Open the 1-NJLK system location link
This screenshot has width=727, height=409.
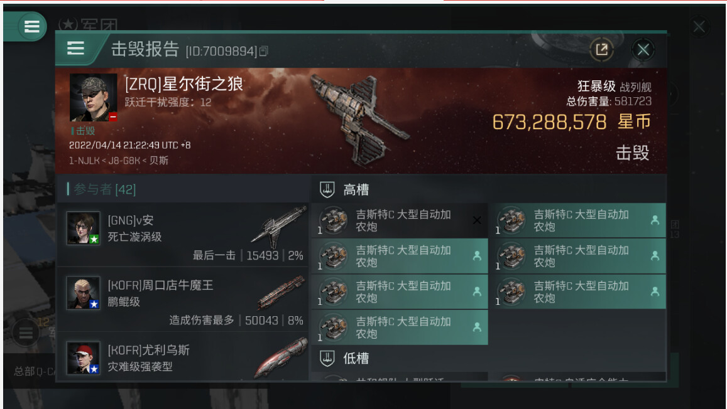click(x=84, y=161)
